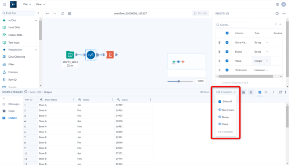This screenshot has height=165, width=289.
Task: Open the data profile chart icon
Action: [x=243, y=92]
